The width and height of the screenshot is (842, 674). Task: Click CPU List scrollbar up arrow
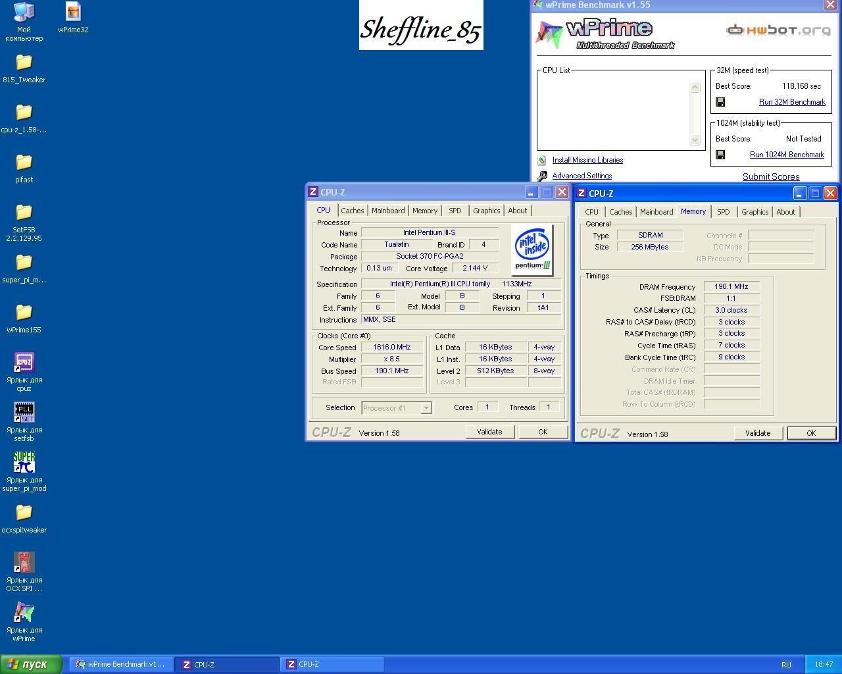point(695,87)
